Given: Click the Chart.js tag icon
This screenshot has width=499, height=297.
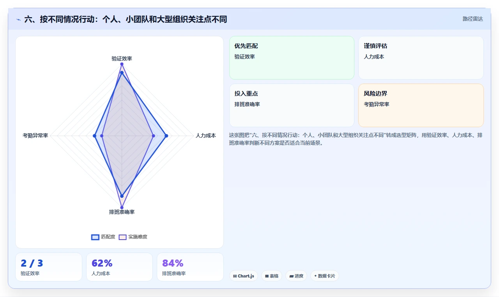Looking at the screenshot, I should click(235, 276).
